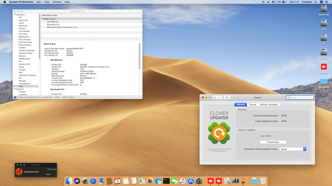Open Safari from the Dock
Viewport: 332px width, 186px height.
[x=93, y=181]
